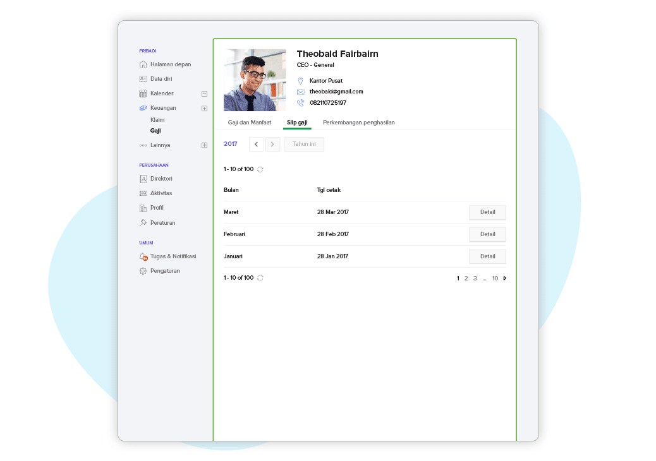Click the Direktori contact book icon
The width and height of the screenshot is (656, 461).
click(143, 179)
